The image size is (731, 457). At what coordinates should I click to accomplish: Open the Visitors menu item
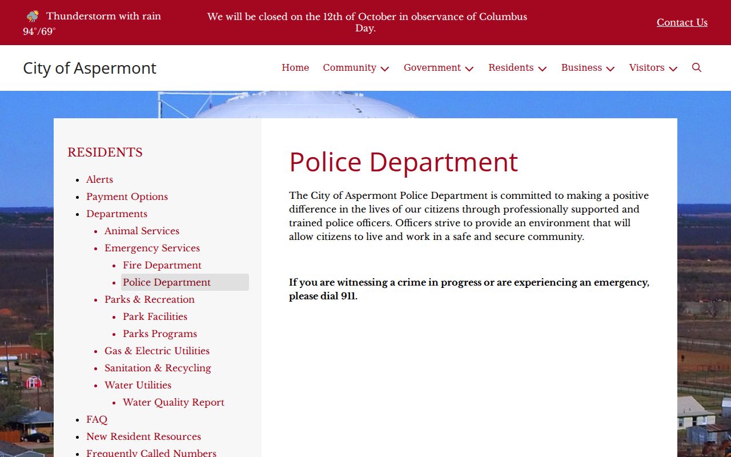click(647, 67)
